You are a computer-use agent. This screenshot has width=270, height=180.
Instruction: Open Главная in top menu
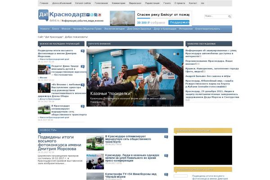coord(44,3)
